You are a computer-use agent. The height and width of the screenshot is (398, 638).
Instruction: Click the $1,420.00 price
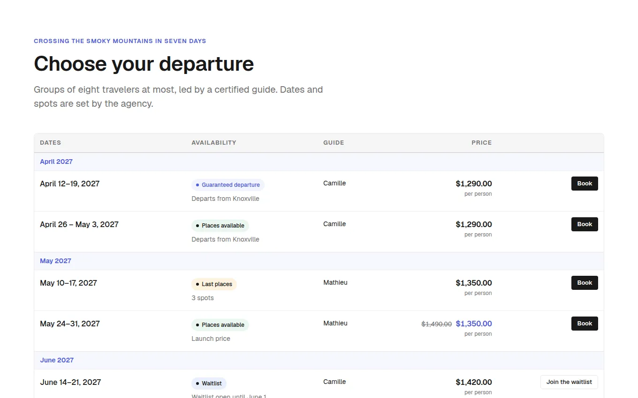(474, 382)
